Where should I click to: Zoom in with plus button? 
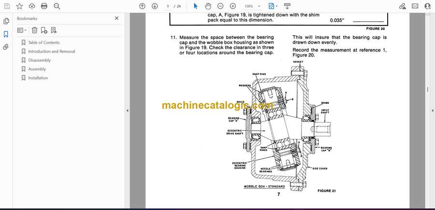(x=233, y=6)
